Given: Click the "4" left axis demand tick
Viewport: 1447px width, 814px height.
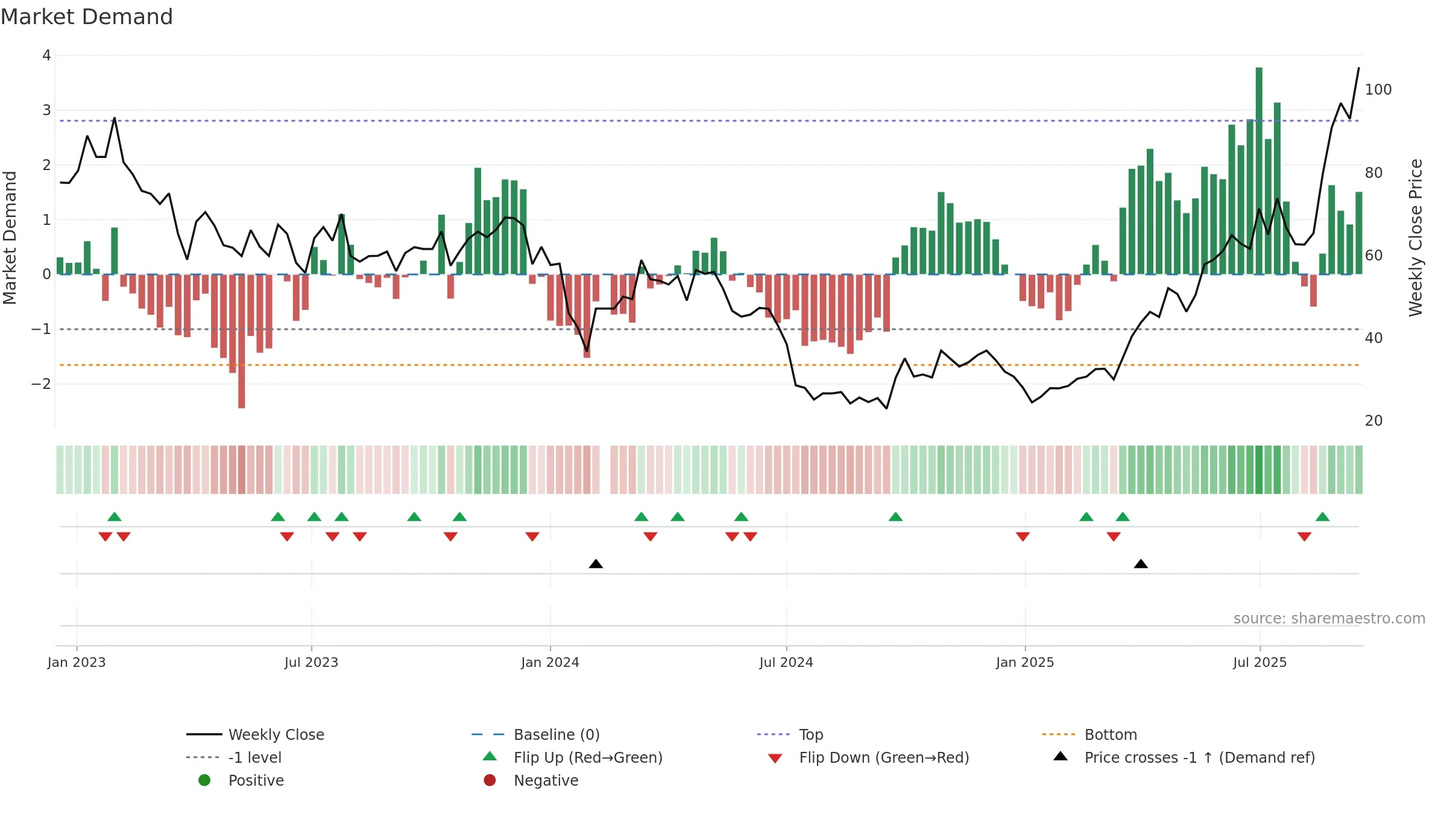Looking at the screenshot, I should (x=46, y=55).
